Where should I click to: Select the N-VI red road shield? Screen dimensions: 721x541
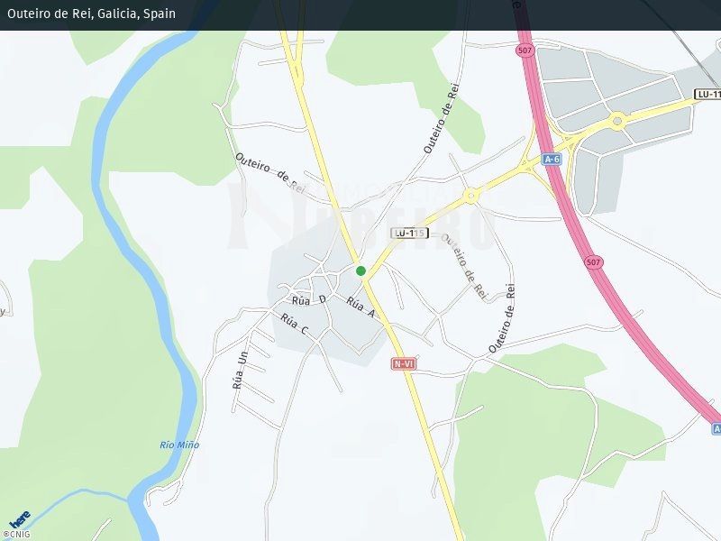click(x=403, y=363)
